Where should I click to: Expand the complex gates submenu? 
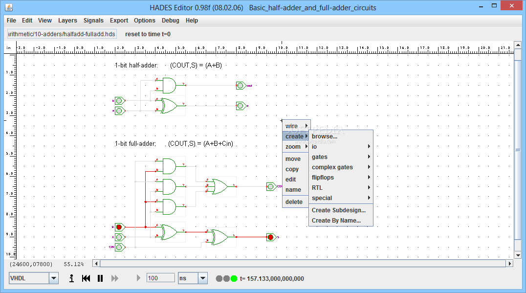tap(341, 167)
